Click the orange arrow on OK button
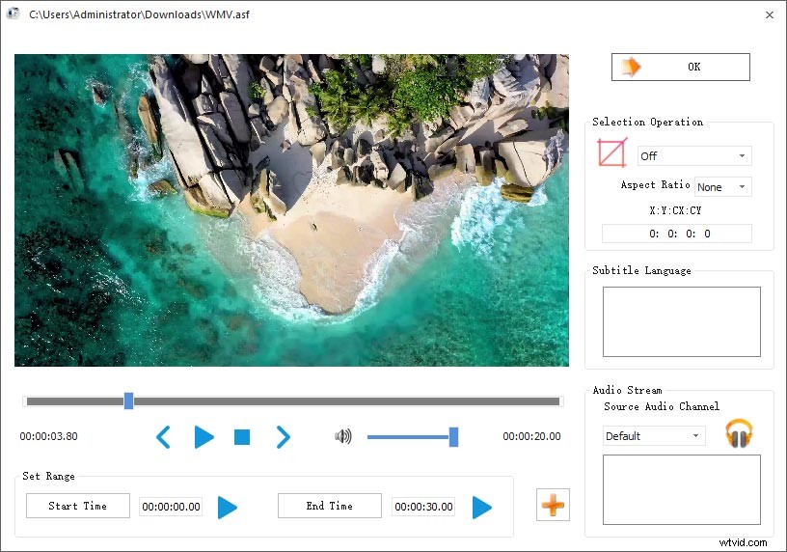The width and height of the screenshot is (787, 552). pos(631,67)
